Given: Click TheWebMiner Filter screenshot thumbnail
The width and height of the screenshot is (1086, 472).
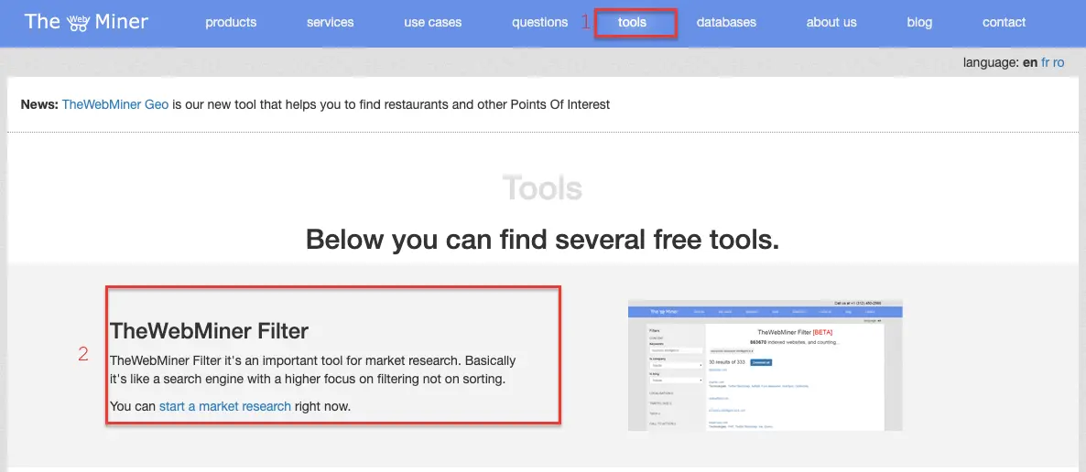Looking at the screenshot, I should pos(766,365).
